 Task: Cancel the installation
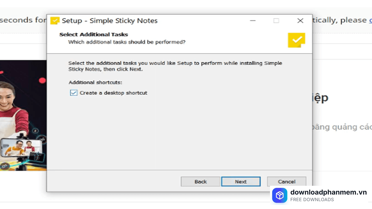point(287,182)
